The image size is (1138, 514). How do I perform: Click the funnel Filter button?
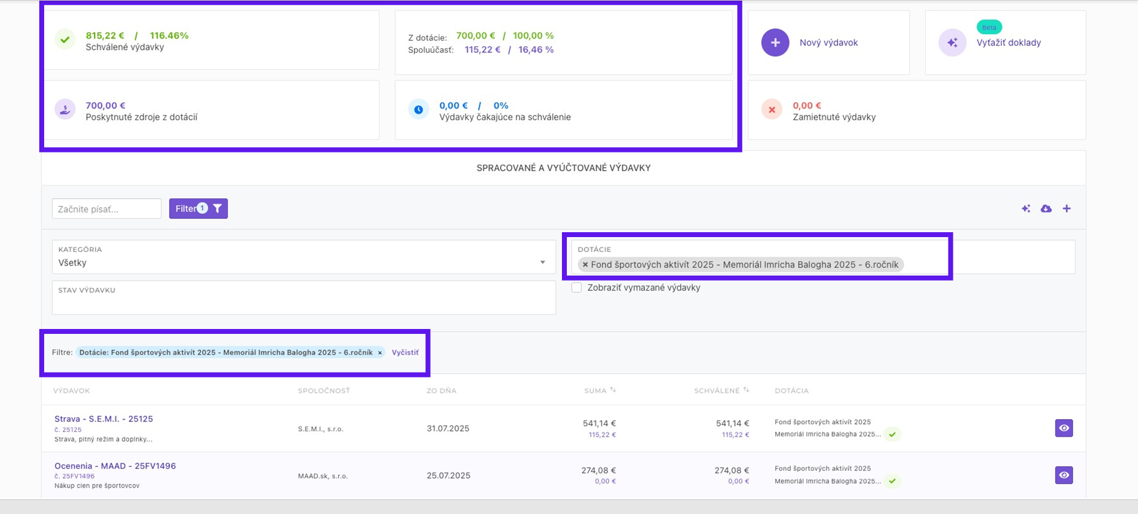[198, 208]
